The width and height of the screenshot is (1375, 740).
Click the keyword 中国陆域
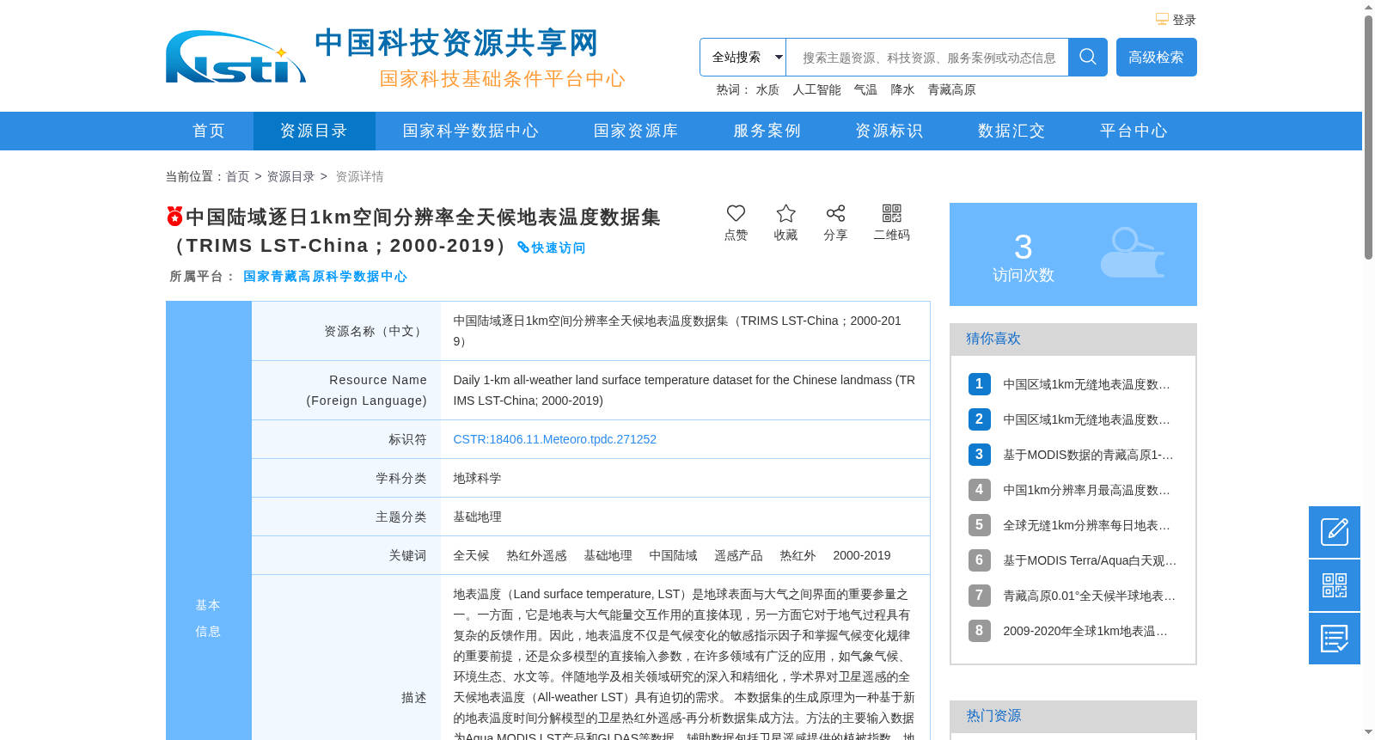coord(673,555)
